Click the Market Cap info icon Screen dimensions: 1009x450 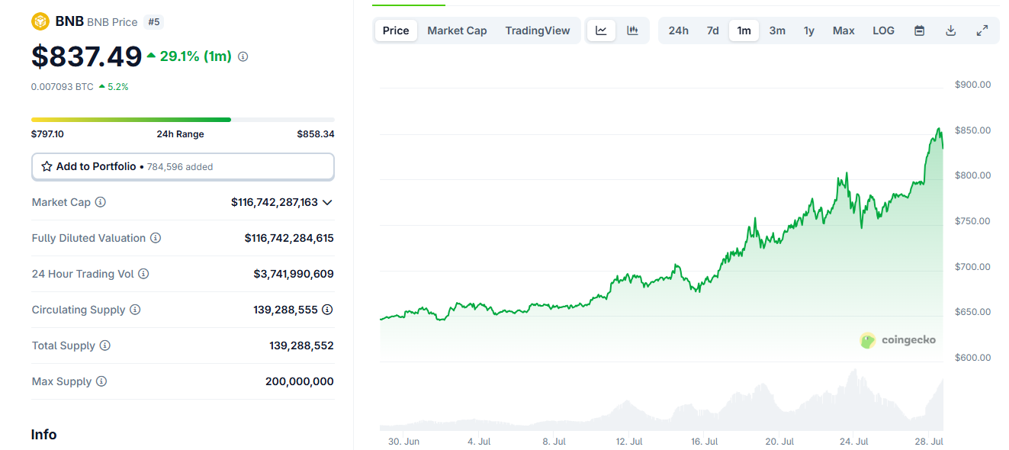click(100, 202)
